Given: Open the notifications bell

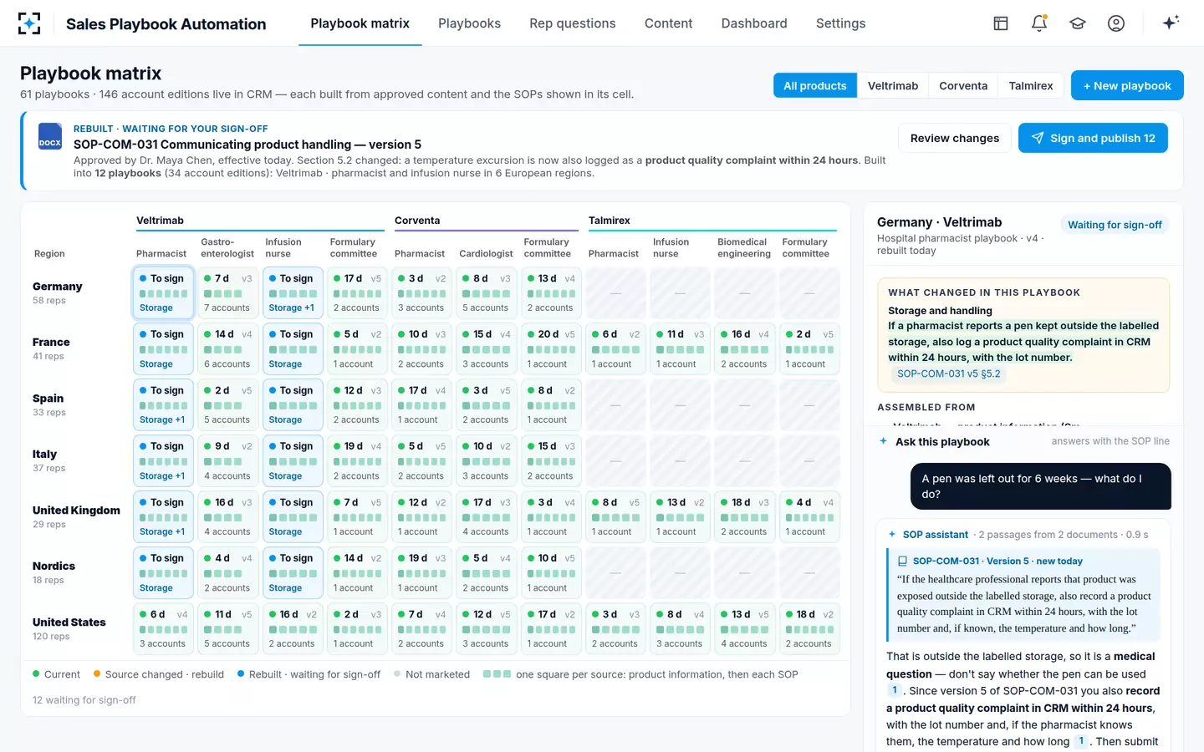Looking at the screenshot, I should tap(1039, 23).
